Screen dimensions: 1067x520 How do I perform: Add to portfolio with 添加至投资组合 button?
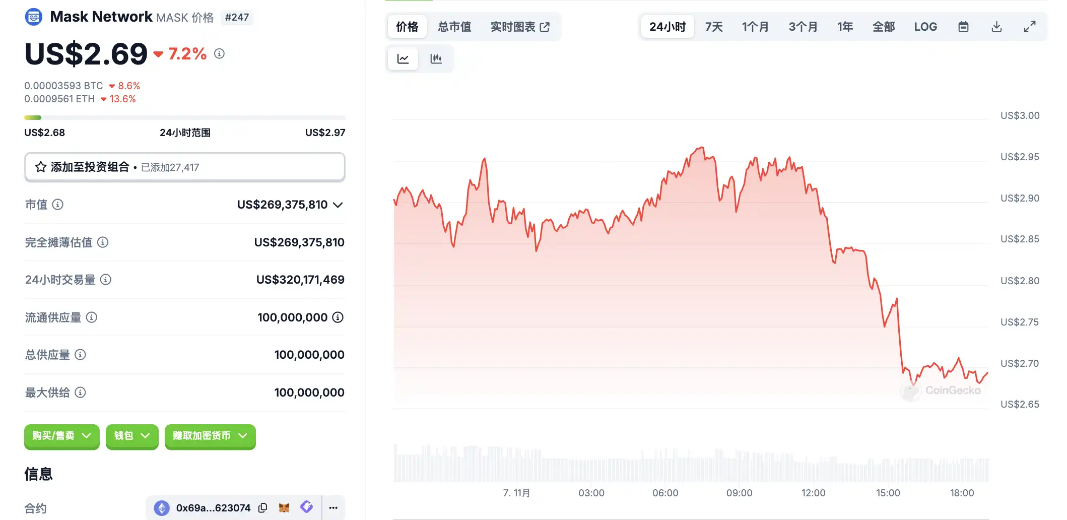pos(184,167)
